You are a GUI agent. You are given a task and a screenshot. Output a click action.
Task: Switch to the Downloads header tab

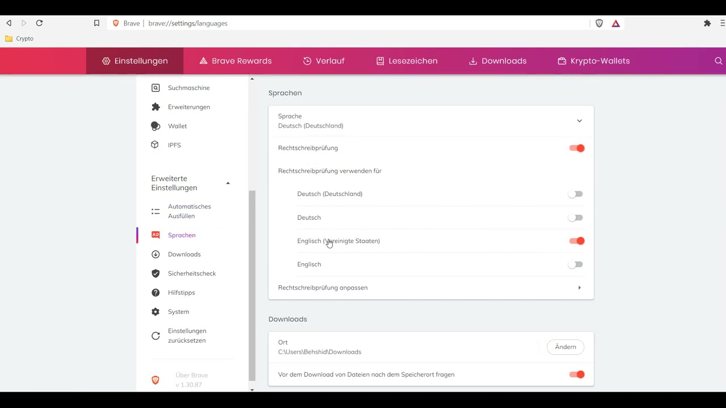point(497,61)
